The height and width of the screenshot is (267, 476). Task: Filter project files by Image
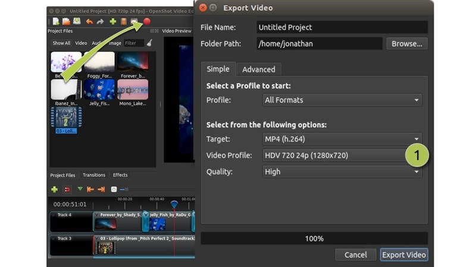pos(115,43)
